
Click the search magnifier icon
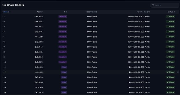pos(153,5)
